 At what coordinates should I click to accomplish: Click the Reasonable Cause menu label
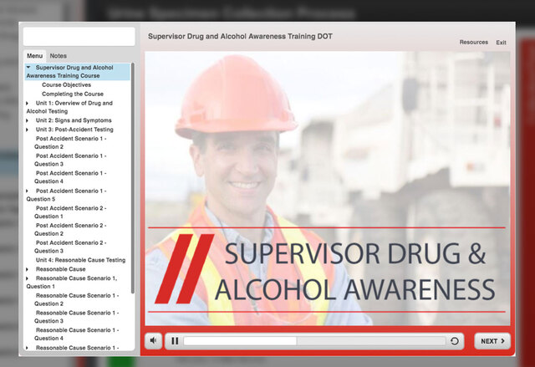(x=61, y=269)
